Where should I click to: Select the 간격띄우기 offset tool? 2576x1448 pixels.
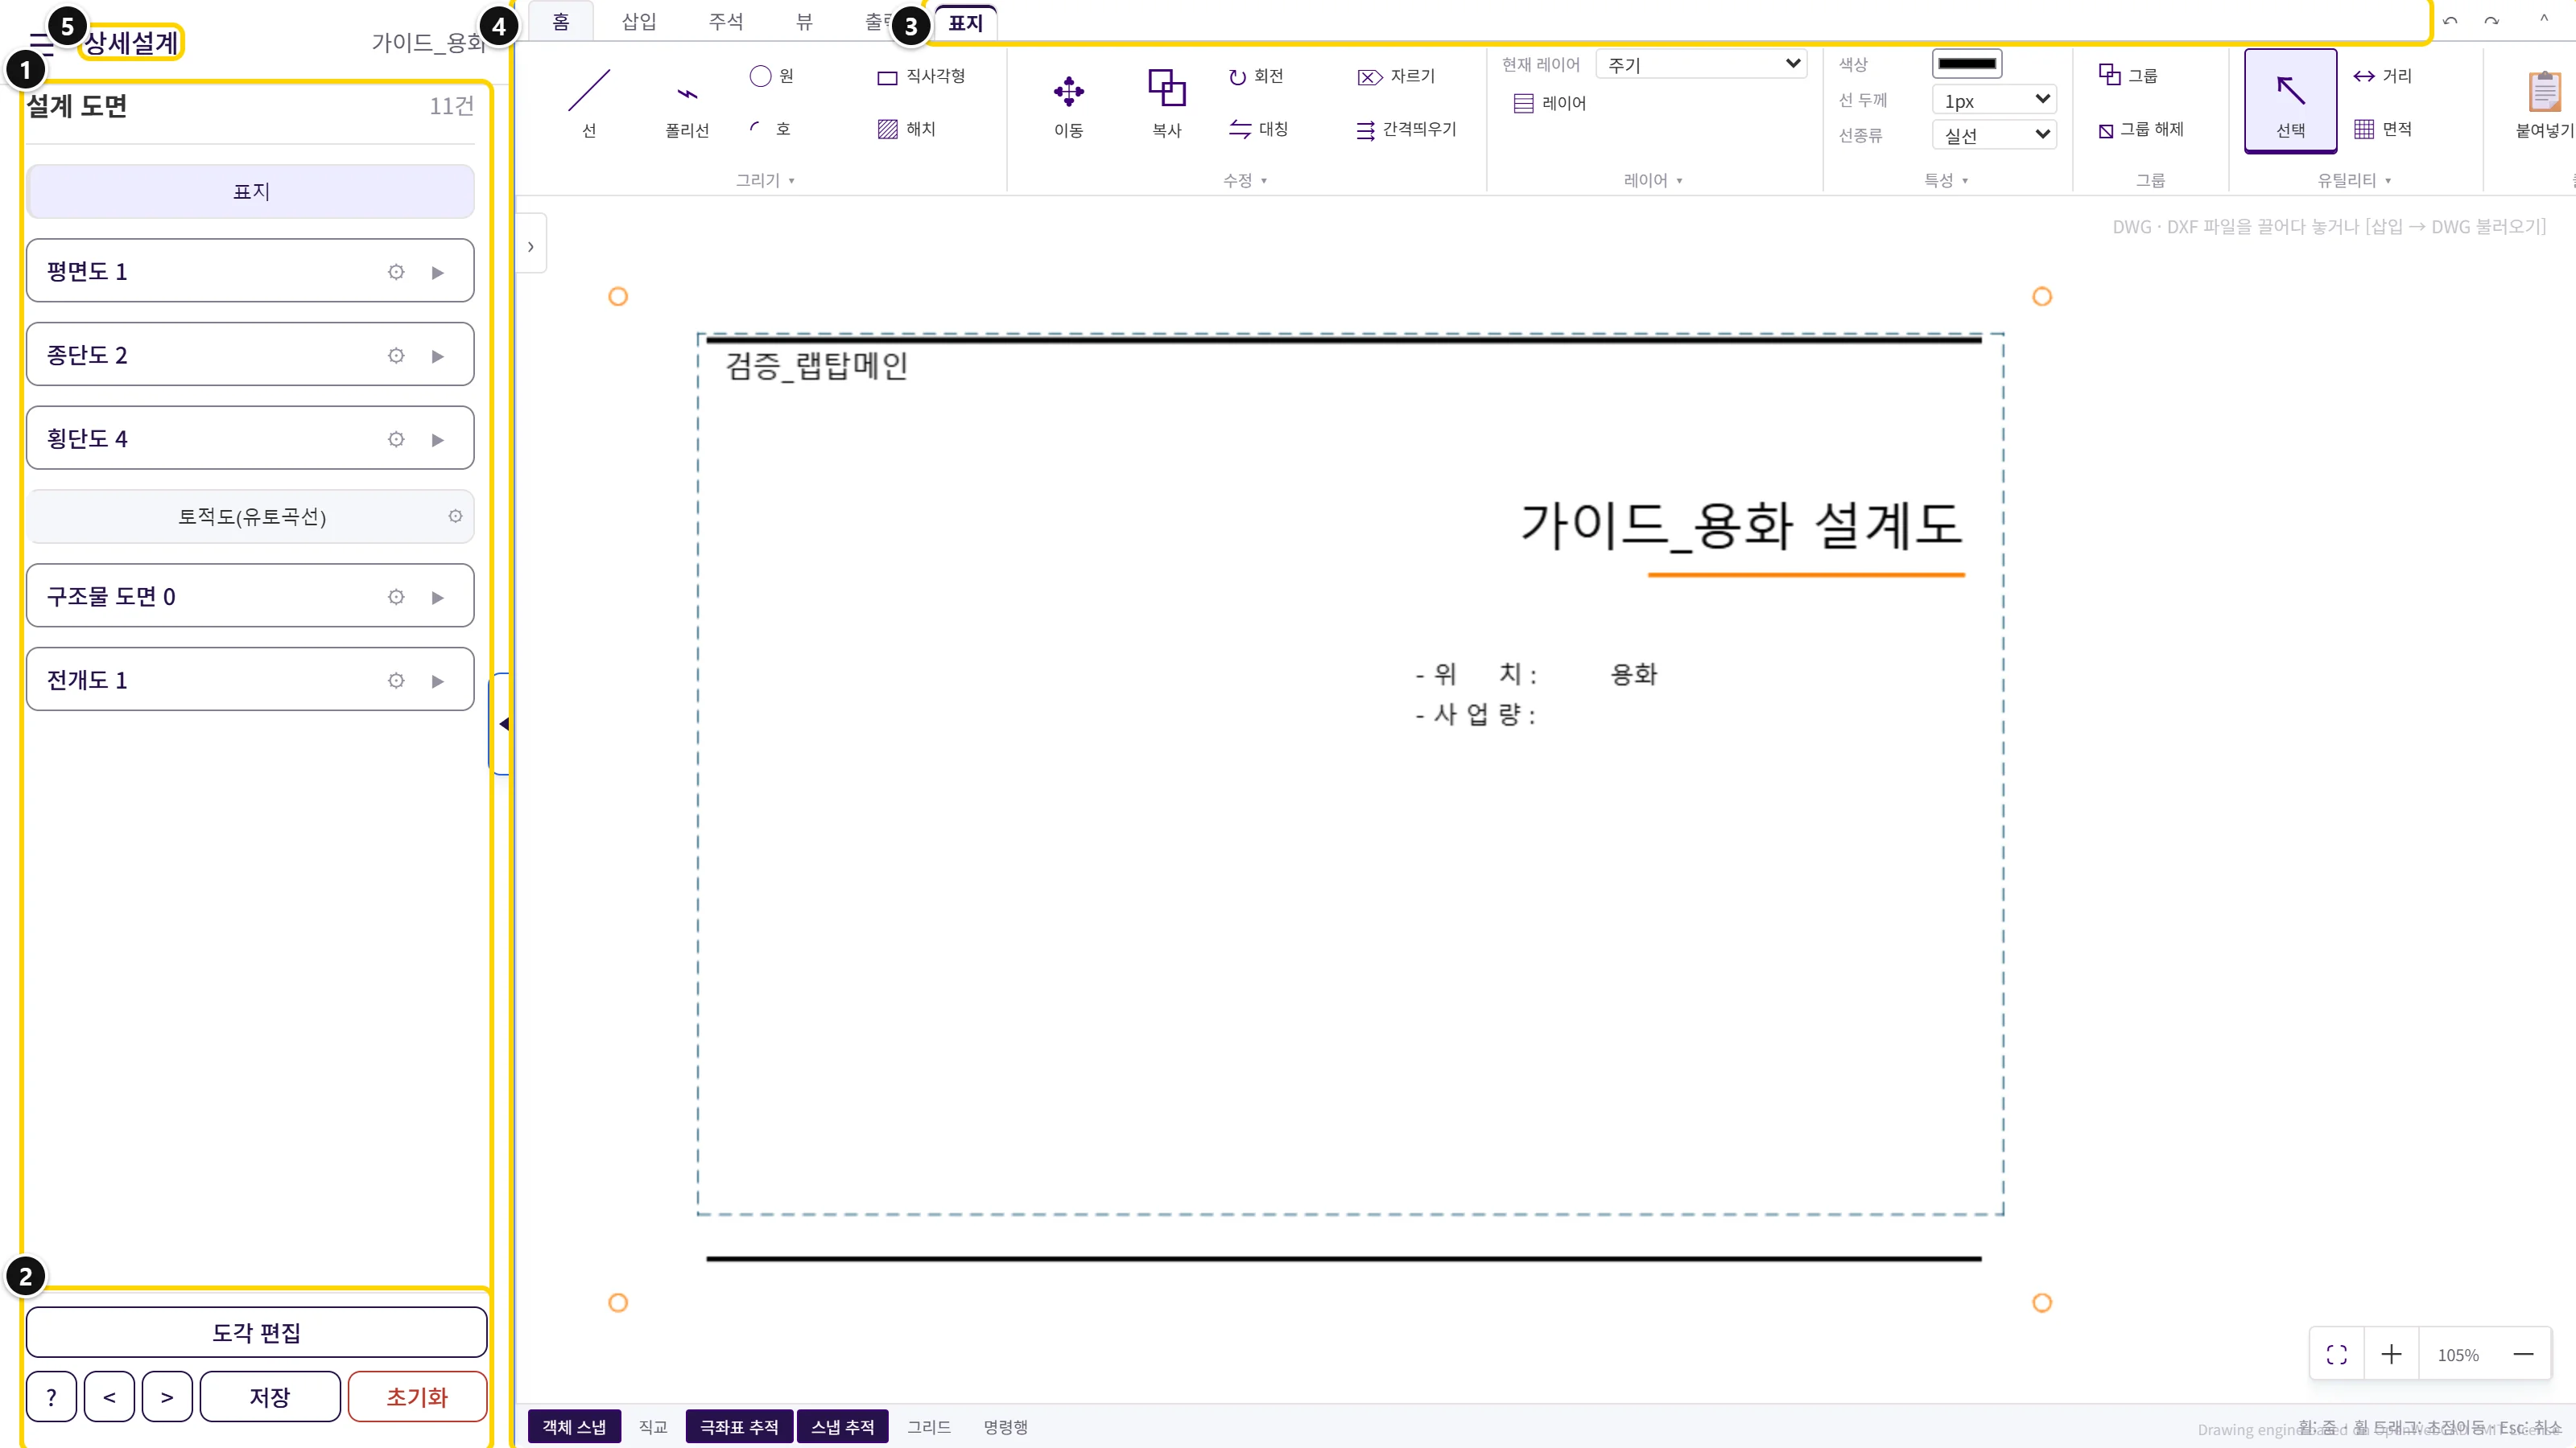pos(1406,129)
